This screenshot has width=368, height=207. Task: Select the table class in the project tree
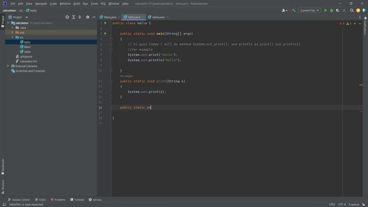coord(27,52)
